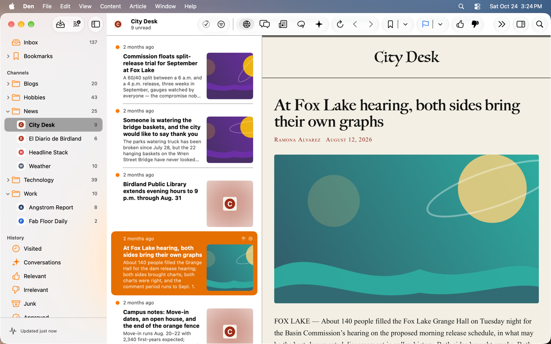Select the Angstrom Report feed
This screenshot has width=551, height=344.
pyautogui.click(x=53, y=207)
